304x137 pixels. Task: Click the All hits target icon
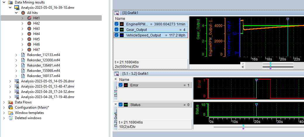(x=23, y=13)
